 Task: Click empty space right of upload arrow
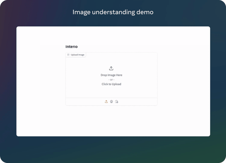136,68
